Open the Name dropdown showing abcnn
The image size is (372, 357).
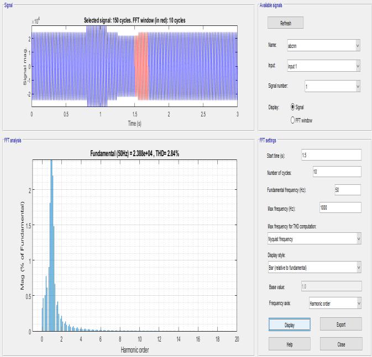pyautogui.click(x=323, y=45)
